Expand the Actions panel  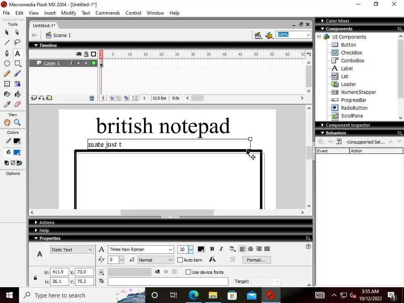point(36,223)
